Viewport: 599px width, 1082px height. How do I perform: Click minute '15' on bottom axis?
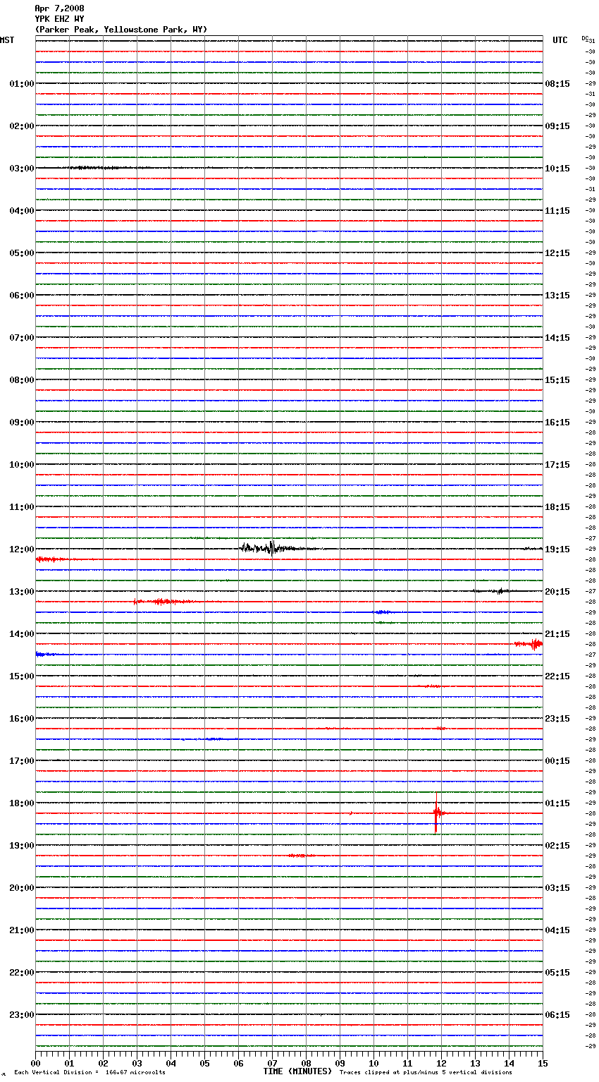[x=543, y=1062]
